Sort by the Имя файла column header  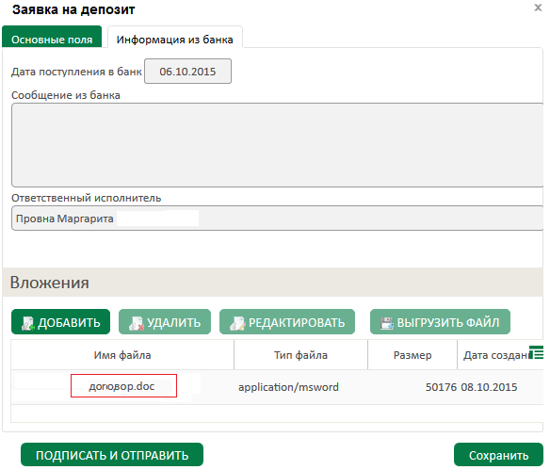pos(122,355)
